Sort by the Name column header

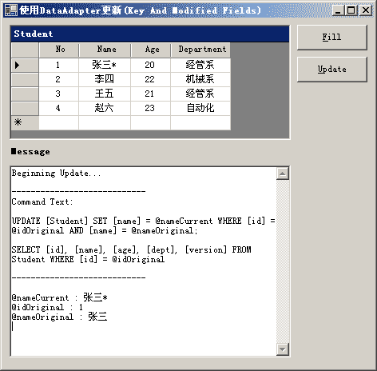105,50
